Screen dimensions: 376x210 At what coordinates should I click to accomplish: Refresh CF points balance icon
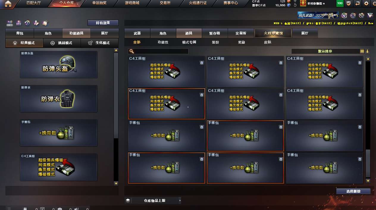[295, 5]
